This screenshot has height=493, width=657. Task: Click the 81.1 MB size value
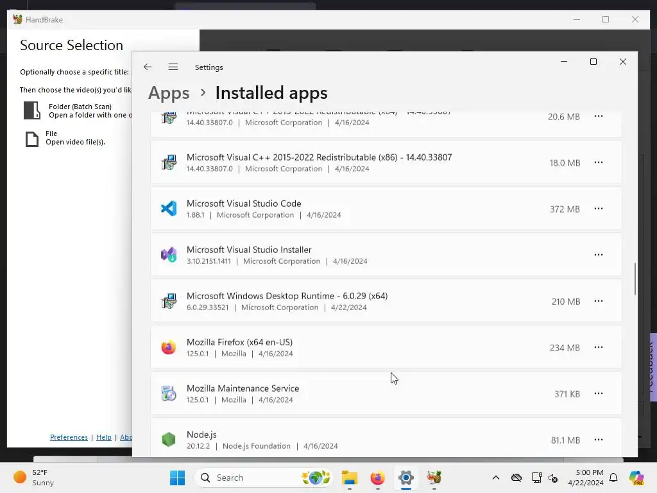pos(566,440)
